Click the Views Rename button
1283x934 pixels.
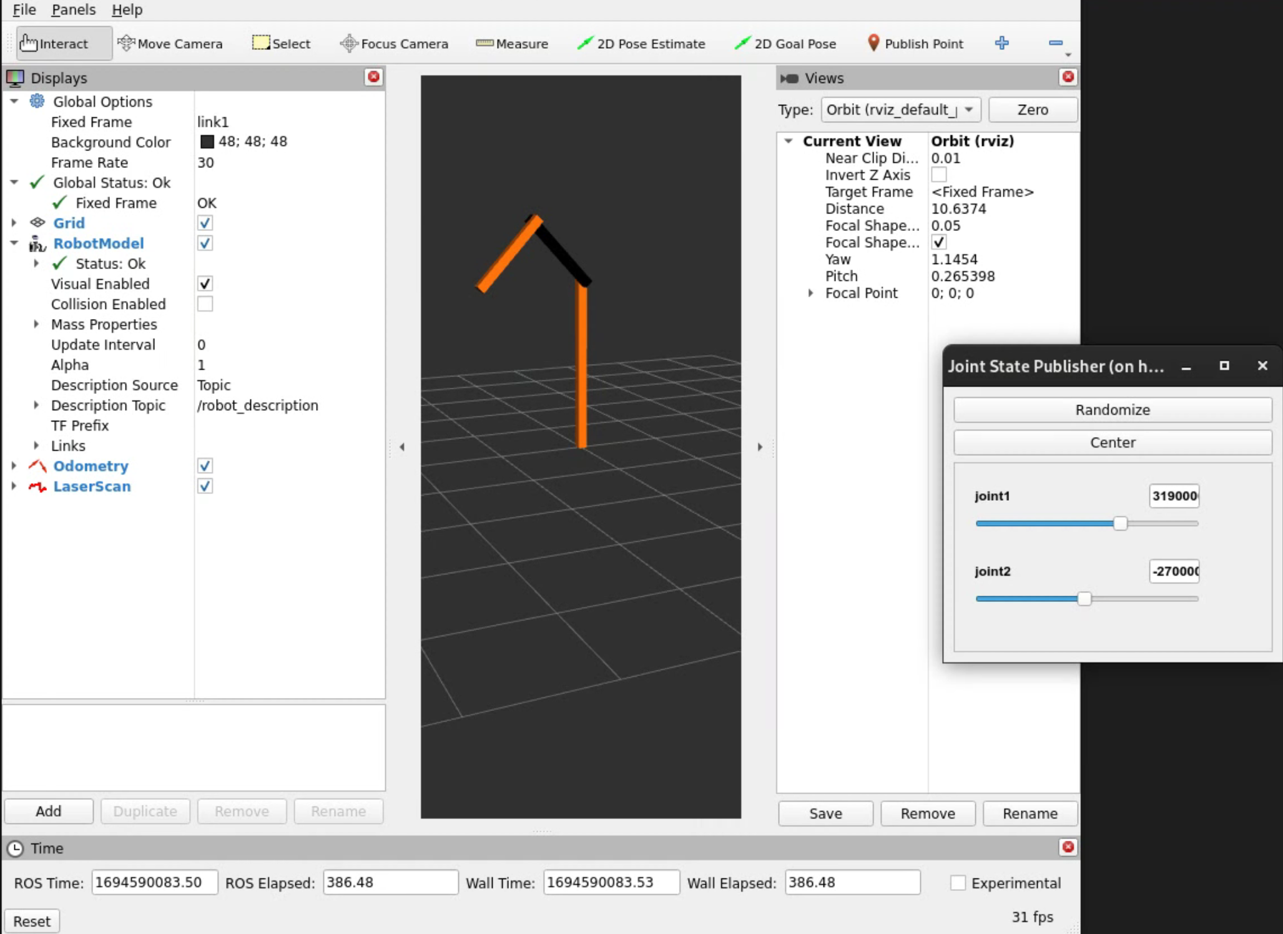1030,814
